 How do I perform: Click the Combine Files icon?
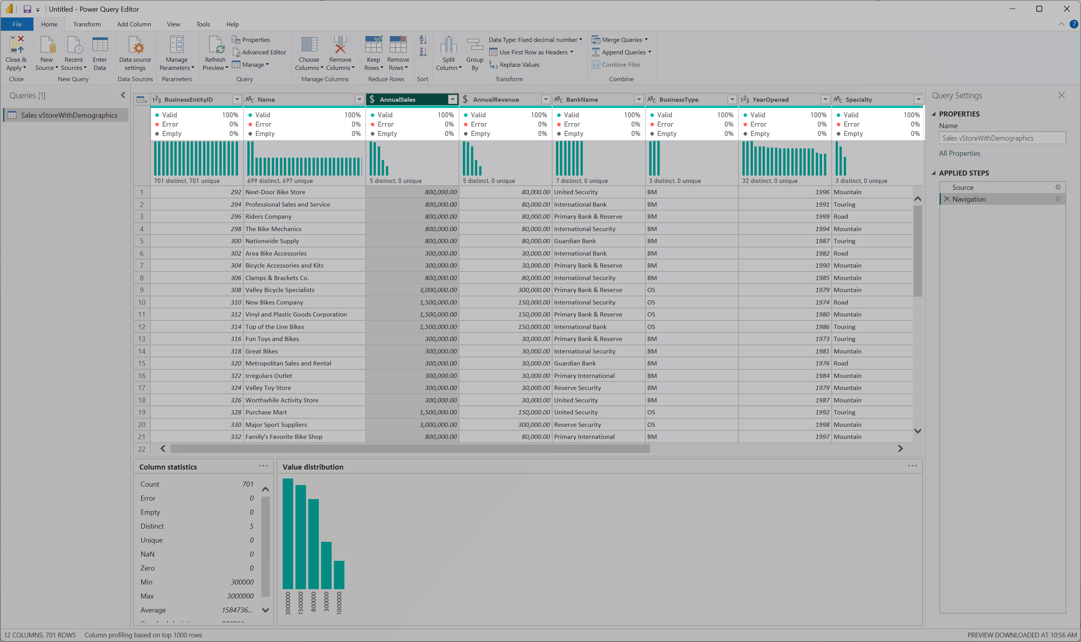pyautogui.click(x=596, y=64)
